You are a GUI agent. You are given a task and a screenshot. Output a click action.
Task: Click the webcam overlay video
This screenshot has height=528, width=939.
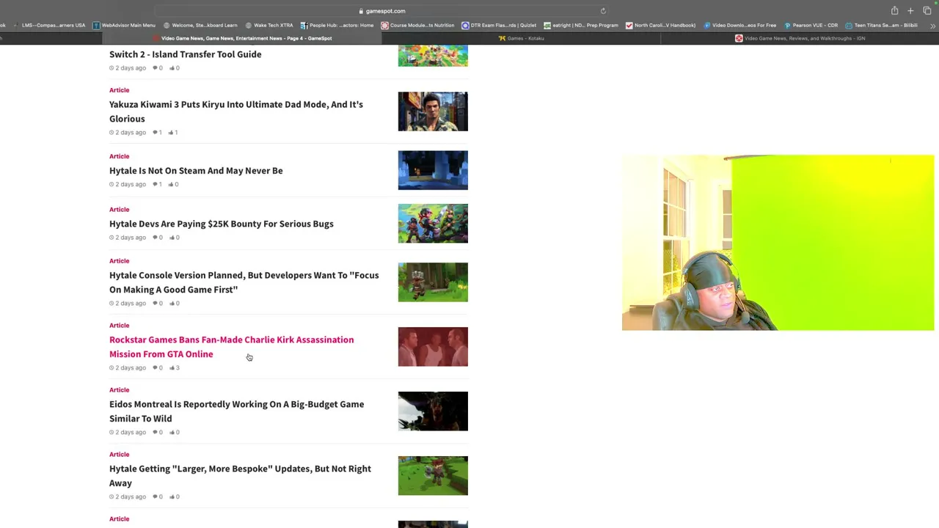tap(778, 243)
